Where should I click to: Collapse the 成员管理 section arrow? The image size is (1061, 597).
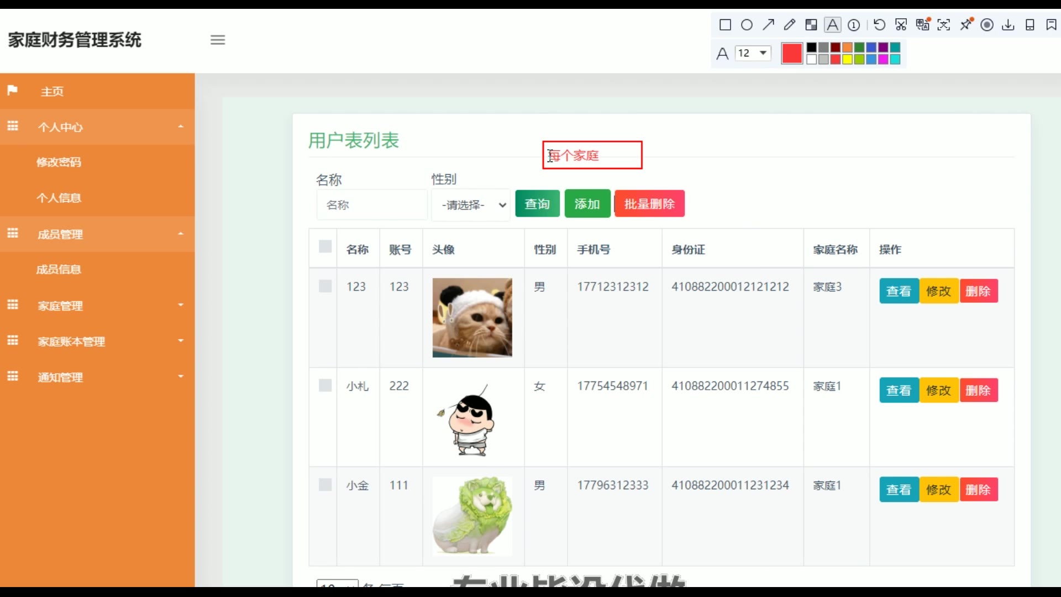181,234
